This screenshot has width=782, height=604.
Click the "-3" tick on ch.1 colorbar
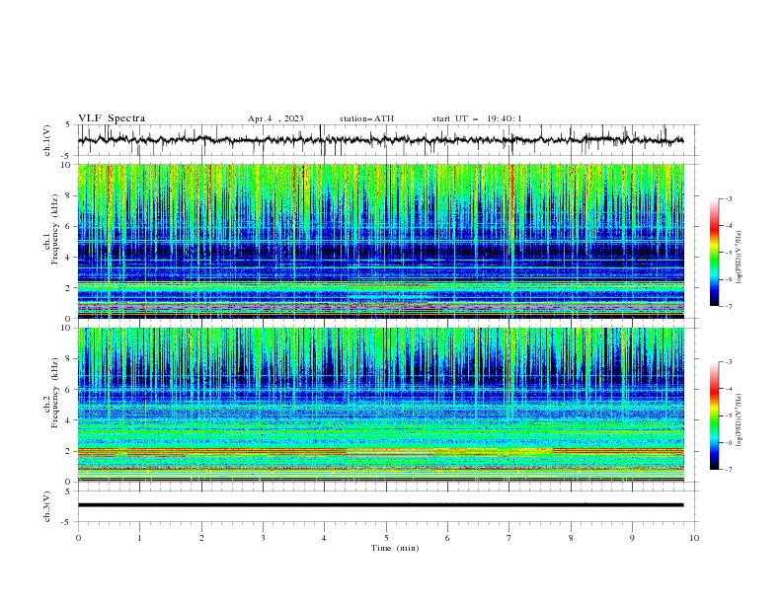[x=728, y=198]
